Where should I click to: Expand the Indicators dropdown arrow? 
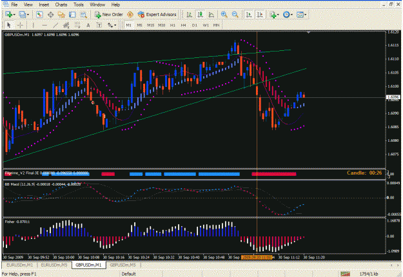tap(278, 15)
